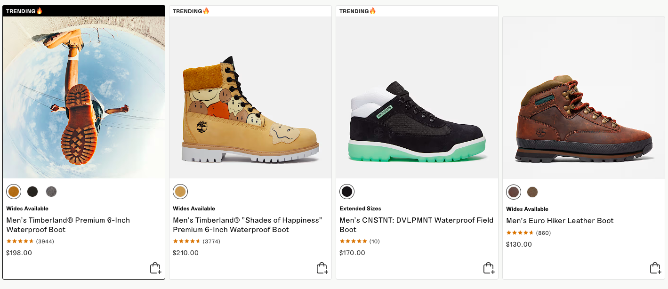Open Men's CNSTNT: DVLPMNT Waterproof Field Boot link
The height and width of the screenshot is (289, 668).
416,225
